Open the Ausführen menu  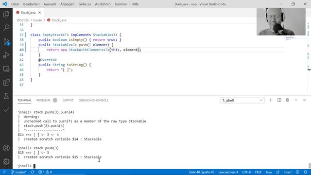[103, 4]
